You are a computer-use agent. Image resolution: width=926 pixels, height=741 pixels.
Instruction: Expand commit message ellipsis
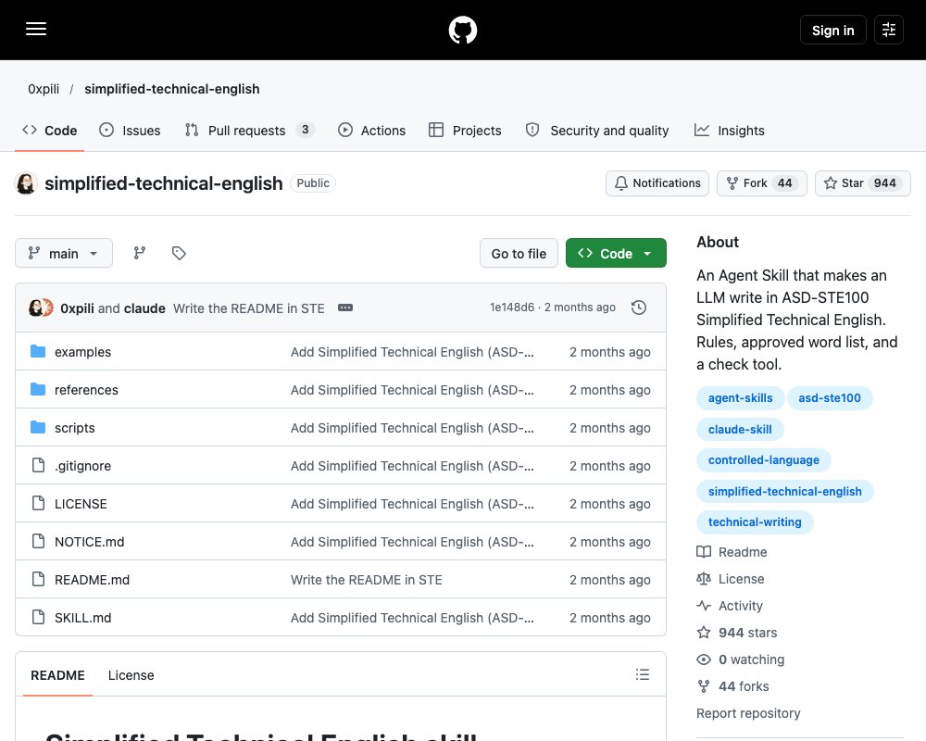(x=344, y=308)
